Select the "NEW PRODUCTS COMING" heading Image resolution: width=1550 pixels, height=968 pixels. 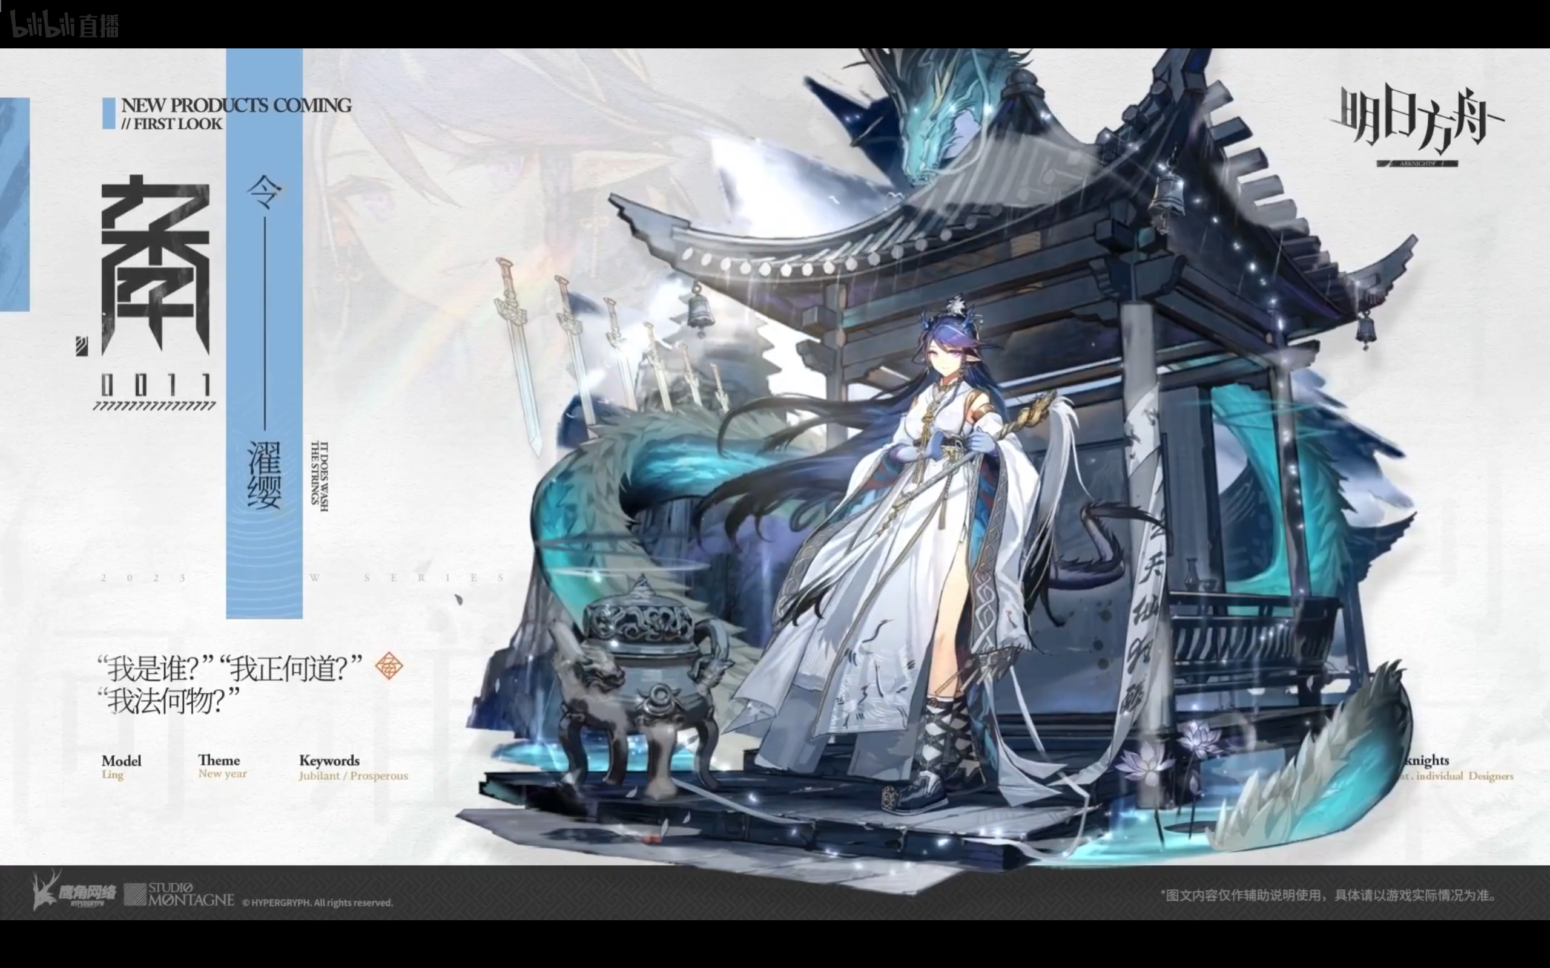tap(236, 105)
